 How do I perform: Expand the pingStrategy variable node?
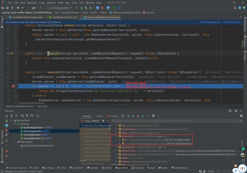pos(116,129)
